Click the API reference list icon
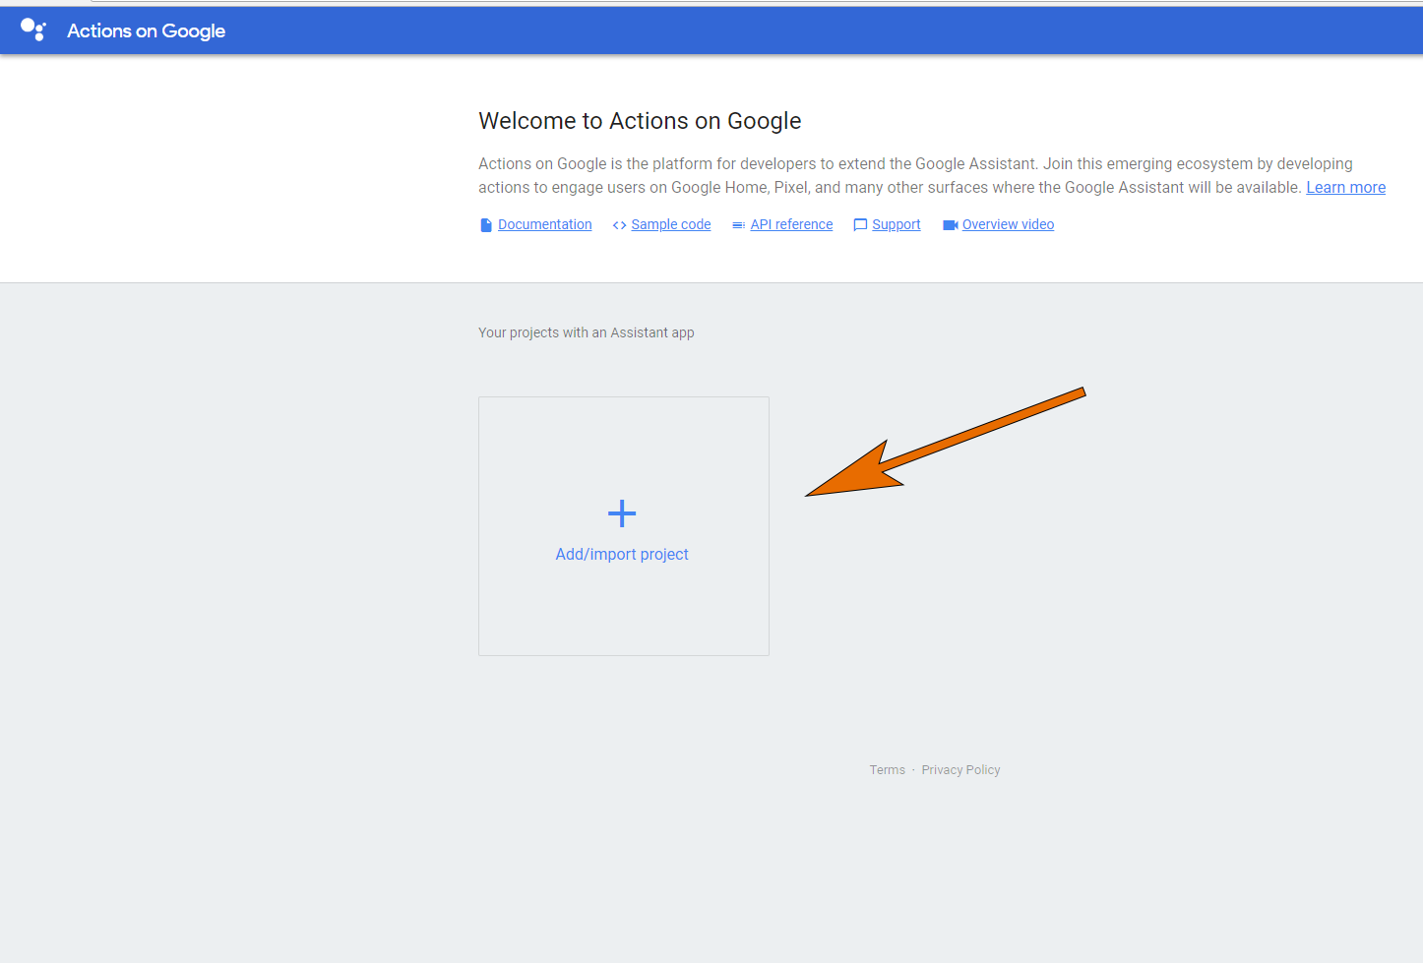The height and width of the screenshot is (963, 1423). click(738, 224)
